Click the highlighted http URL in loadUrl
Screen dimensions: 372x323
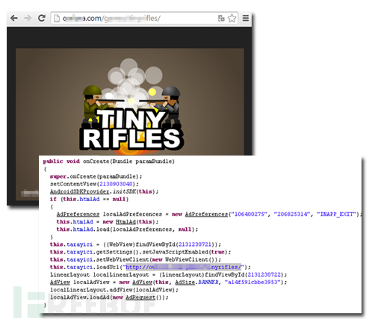pyautogui.click(x=183, y=267)
